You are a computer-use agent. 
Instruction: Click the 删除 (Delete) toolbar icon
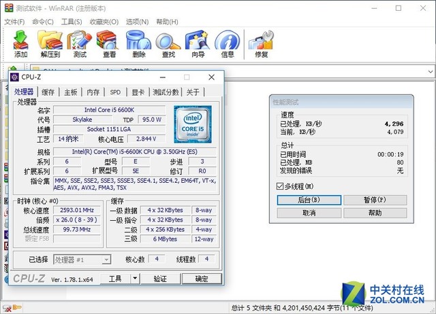tap(139, 43)
